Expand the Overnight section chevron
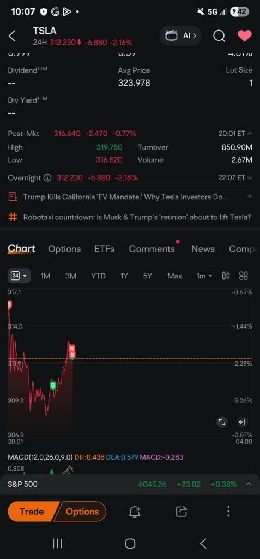 click(x=250, y=177)
